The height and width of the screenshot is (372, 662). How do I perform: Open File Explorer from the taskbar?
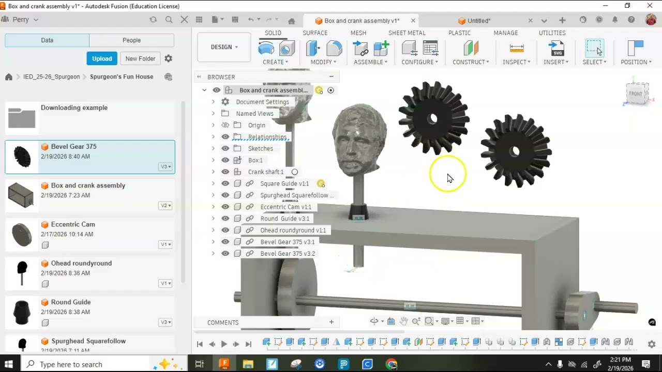click(x=248, y=364)
